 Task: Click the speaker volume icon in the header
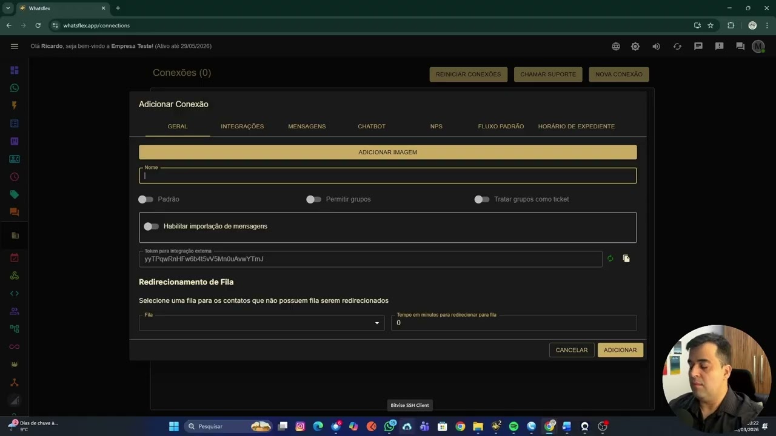(x=656, y=46)
